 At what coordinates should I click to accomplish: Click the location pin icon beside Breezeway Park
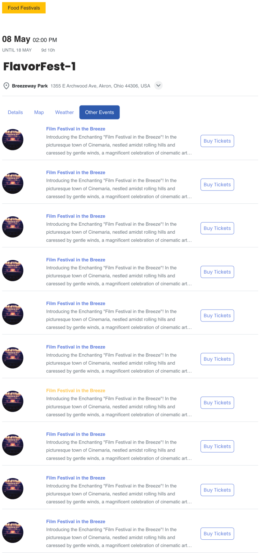(x=6, y=86)
